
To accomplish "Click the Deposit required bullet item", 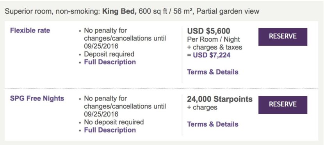I will [x=109, y=54].
